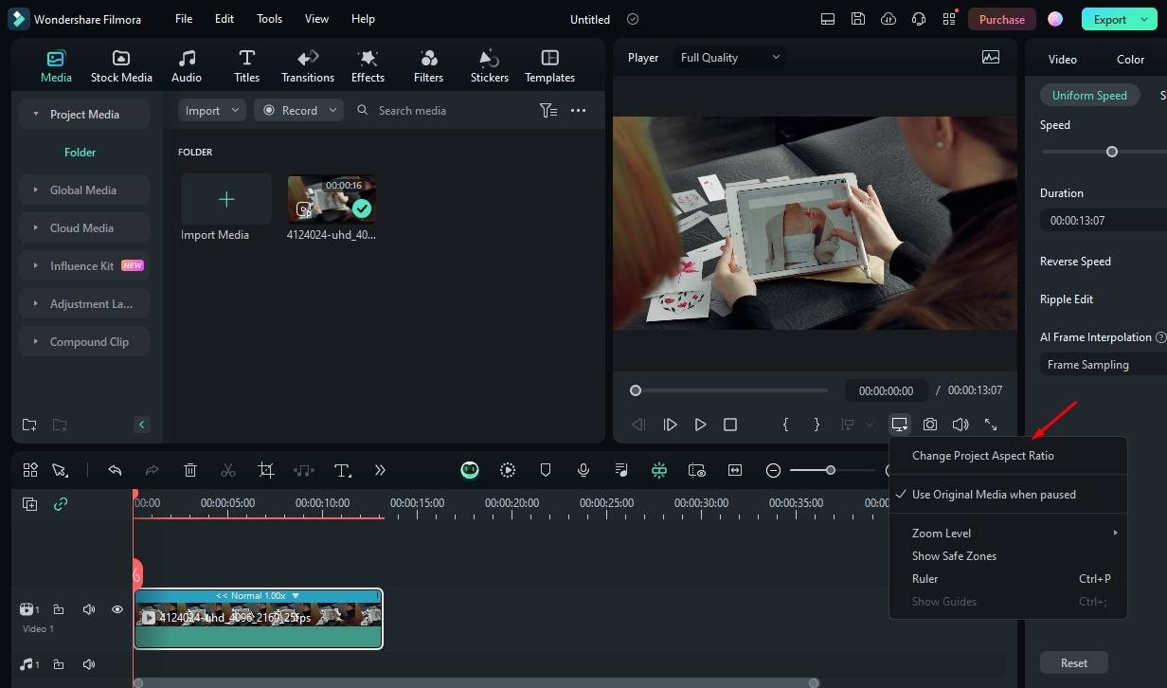
Task: Create a new folder in media sidebar
Action: (29, 425)
